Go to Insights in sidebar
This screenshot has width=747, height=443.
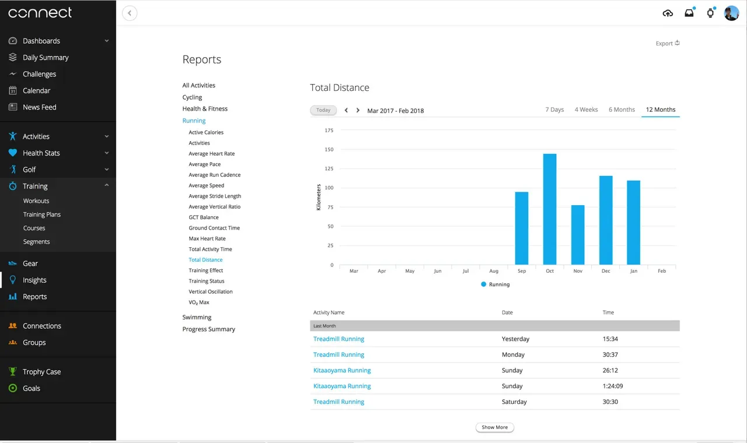click(34, 280)
